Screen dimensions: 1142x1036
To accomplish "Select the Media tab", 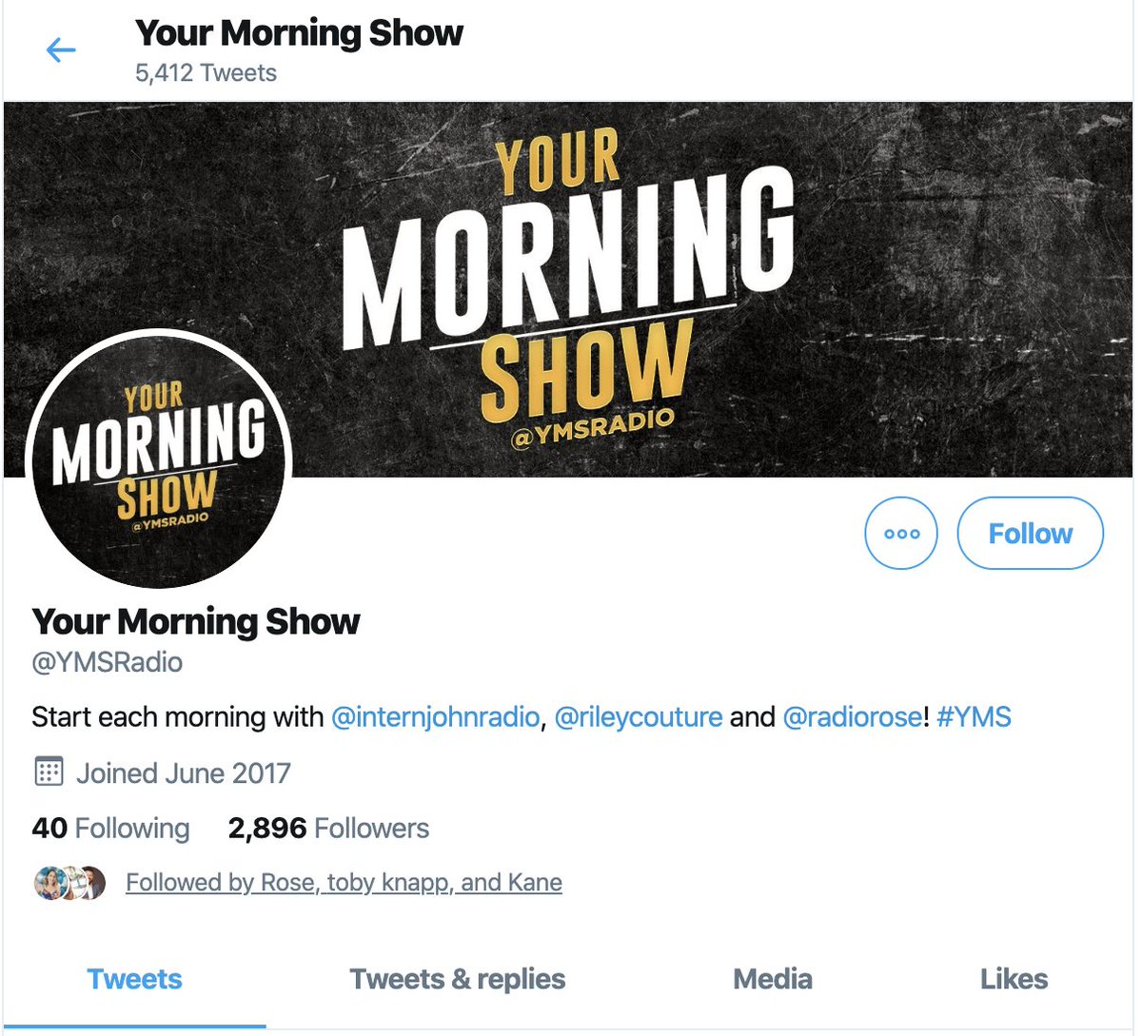I will (773, 979).
